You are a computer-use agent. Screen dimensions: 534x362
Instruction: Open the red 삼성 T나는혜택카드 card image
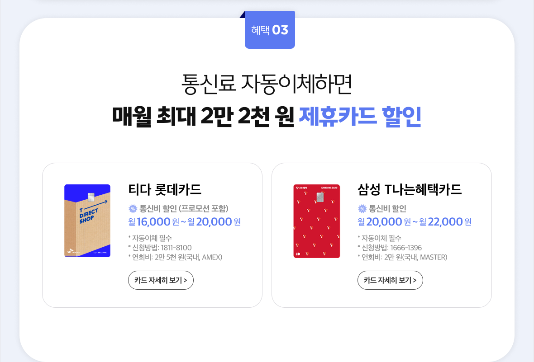(x=317, y=221)
